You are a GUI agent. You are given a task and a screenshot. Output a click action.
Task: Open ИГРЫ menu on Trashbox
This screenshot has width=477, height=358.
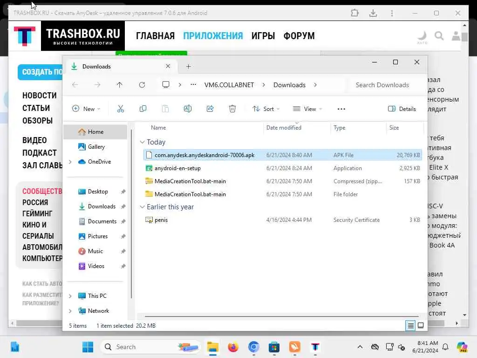coord(263,36)
